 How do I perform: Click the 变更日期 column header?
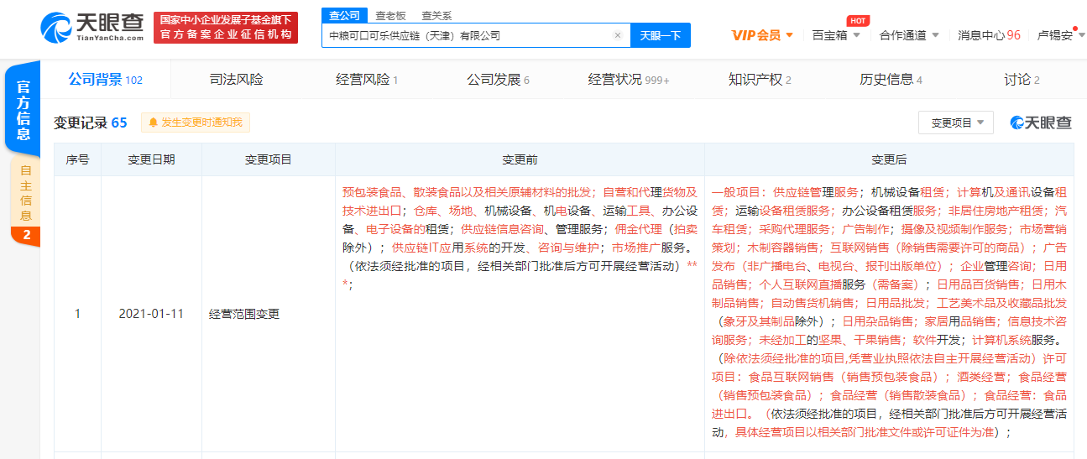(x=151, y=159)
